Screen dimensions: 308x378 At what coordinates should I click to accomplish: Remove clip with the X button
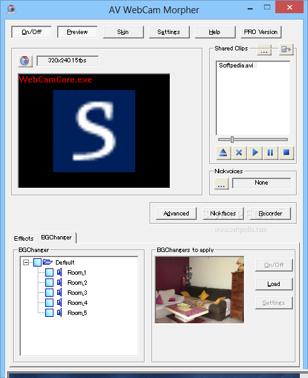[x=239, y=152]
